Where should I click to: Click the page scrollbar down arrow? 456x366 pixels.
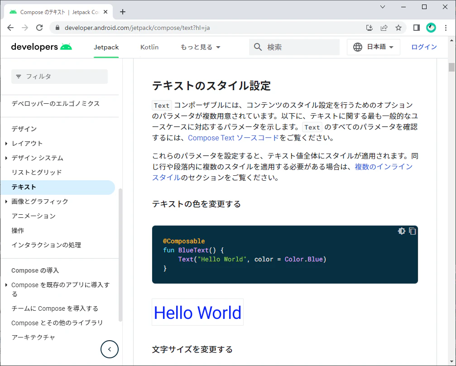pyautogui.click(x=451, y=362)
